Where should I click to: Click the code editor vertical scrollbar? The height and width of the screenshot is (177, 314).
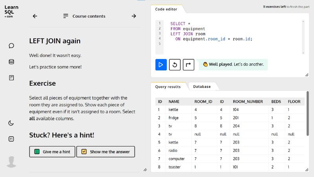click(303, 37)
